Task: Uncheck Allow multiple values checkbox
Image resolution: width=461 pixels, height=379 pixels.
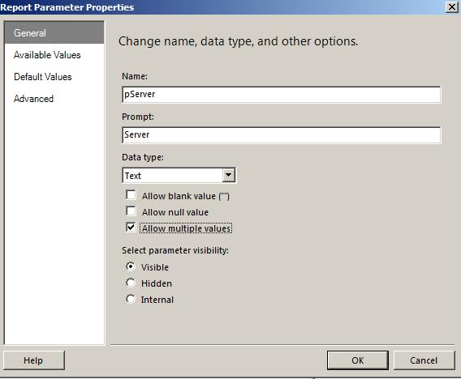Action: (131, 227)
